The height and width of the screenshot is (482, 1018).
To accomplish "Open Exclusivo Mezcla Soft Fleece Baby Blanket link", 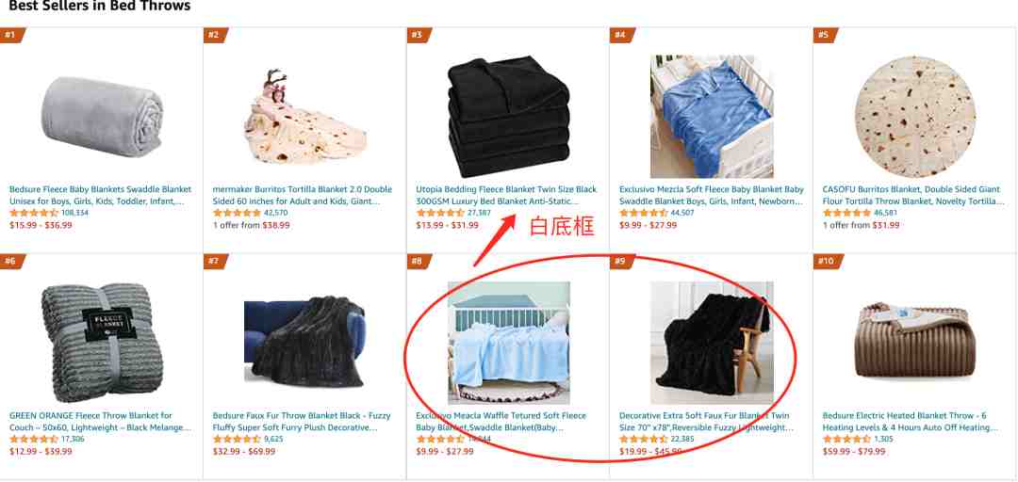I will (712, 195).
